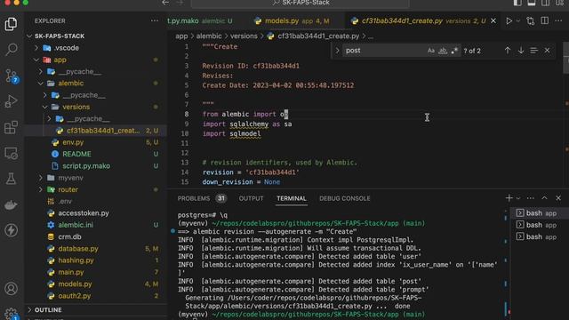This screenshot has height=320, width=569.
Task: Open terminal panel more actions ellipsis
Action: point(531,198)
